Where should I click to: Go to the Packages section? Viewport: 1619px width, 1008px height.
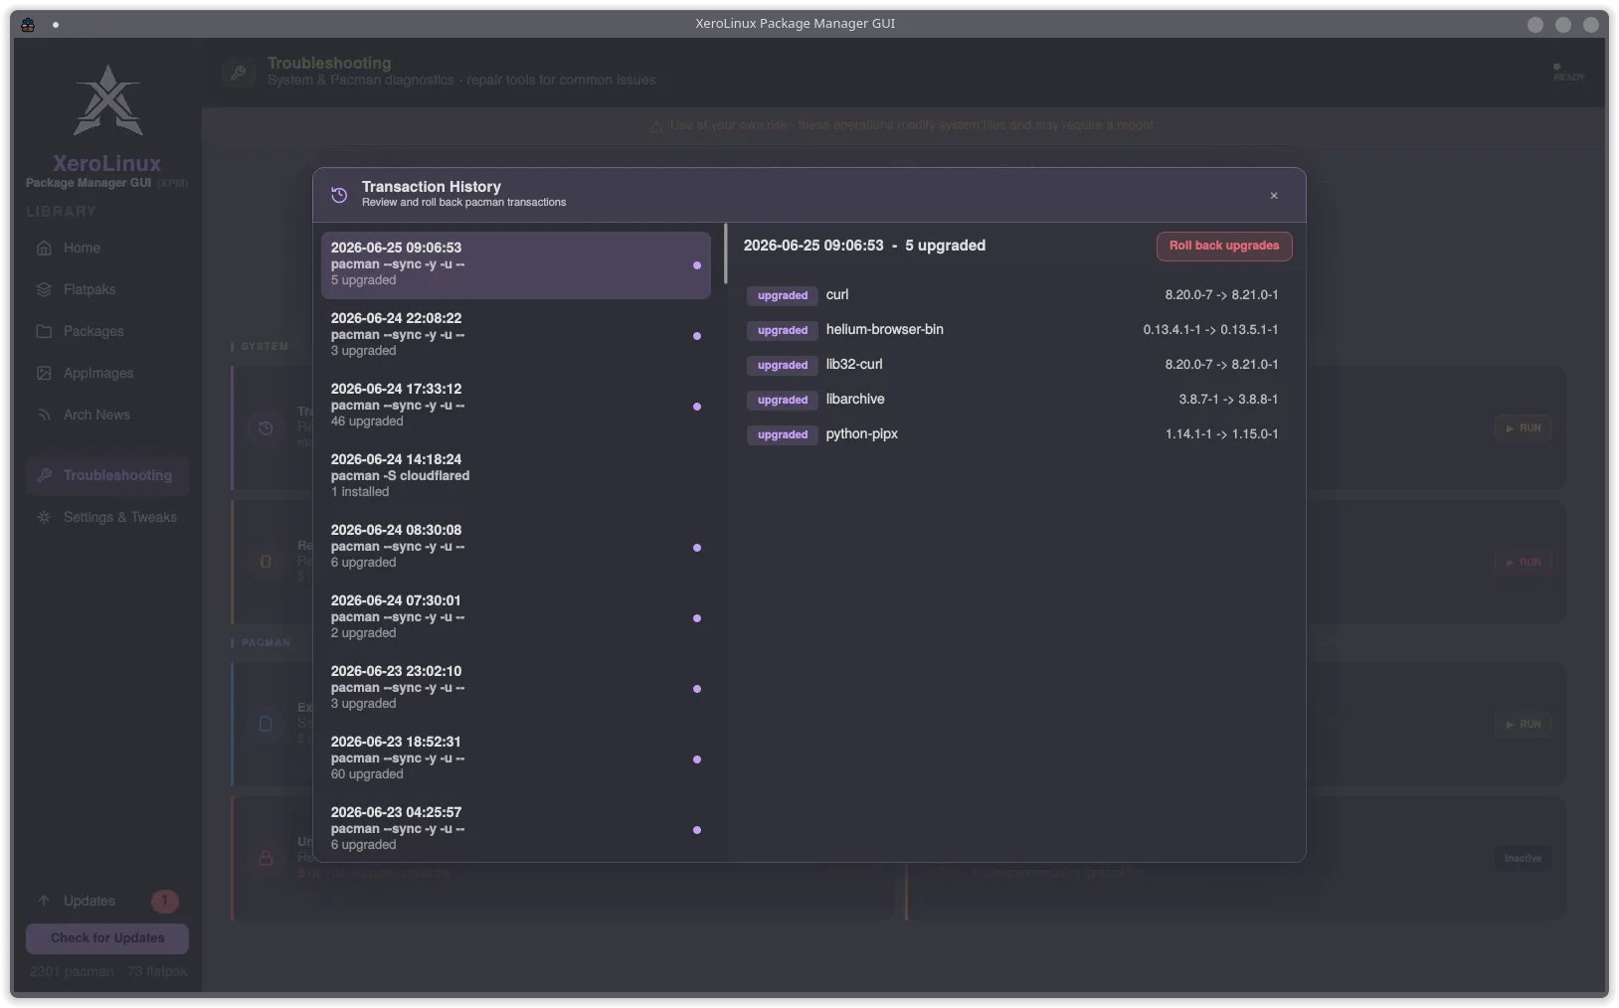(x=107, y=332)
